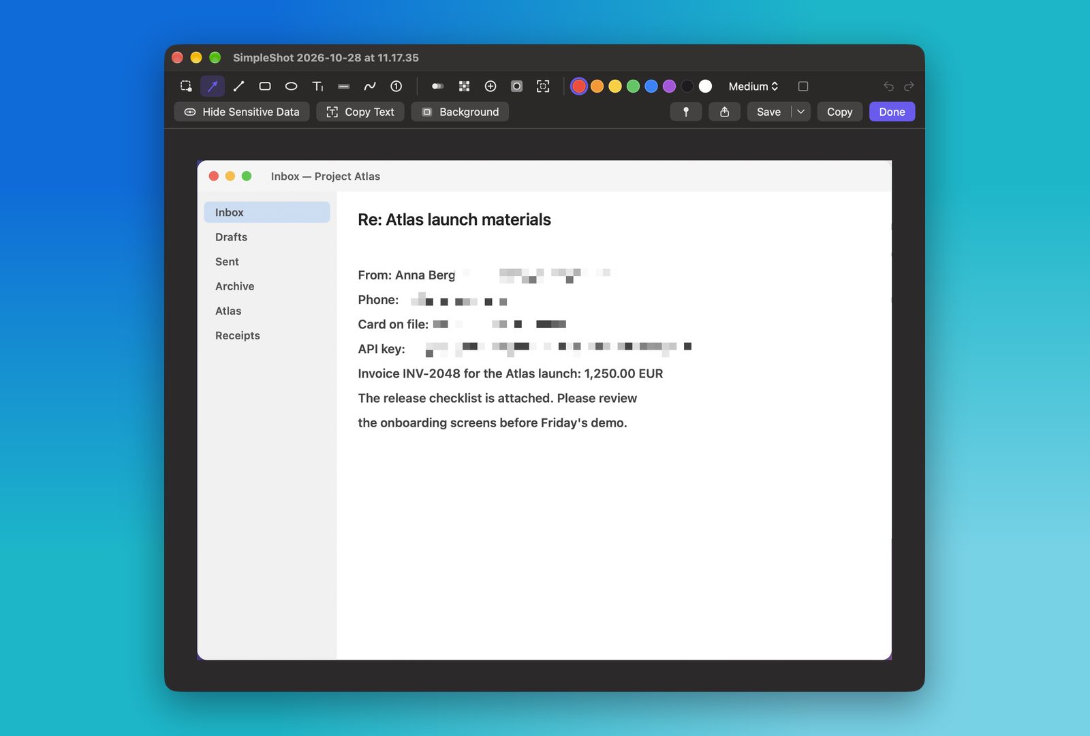Select the numbered counter tool
1090x736 pixels.
click(396, 87)
